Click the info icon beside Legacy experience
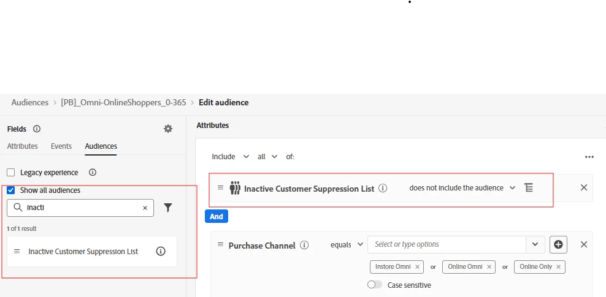 [93, 173]
